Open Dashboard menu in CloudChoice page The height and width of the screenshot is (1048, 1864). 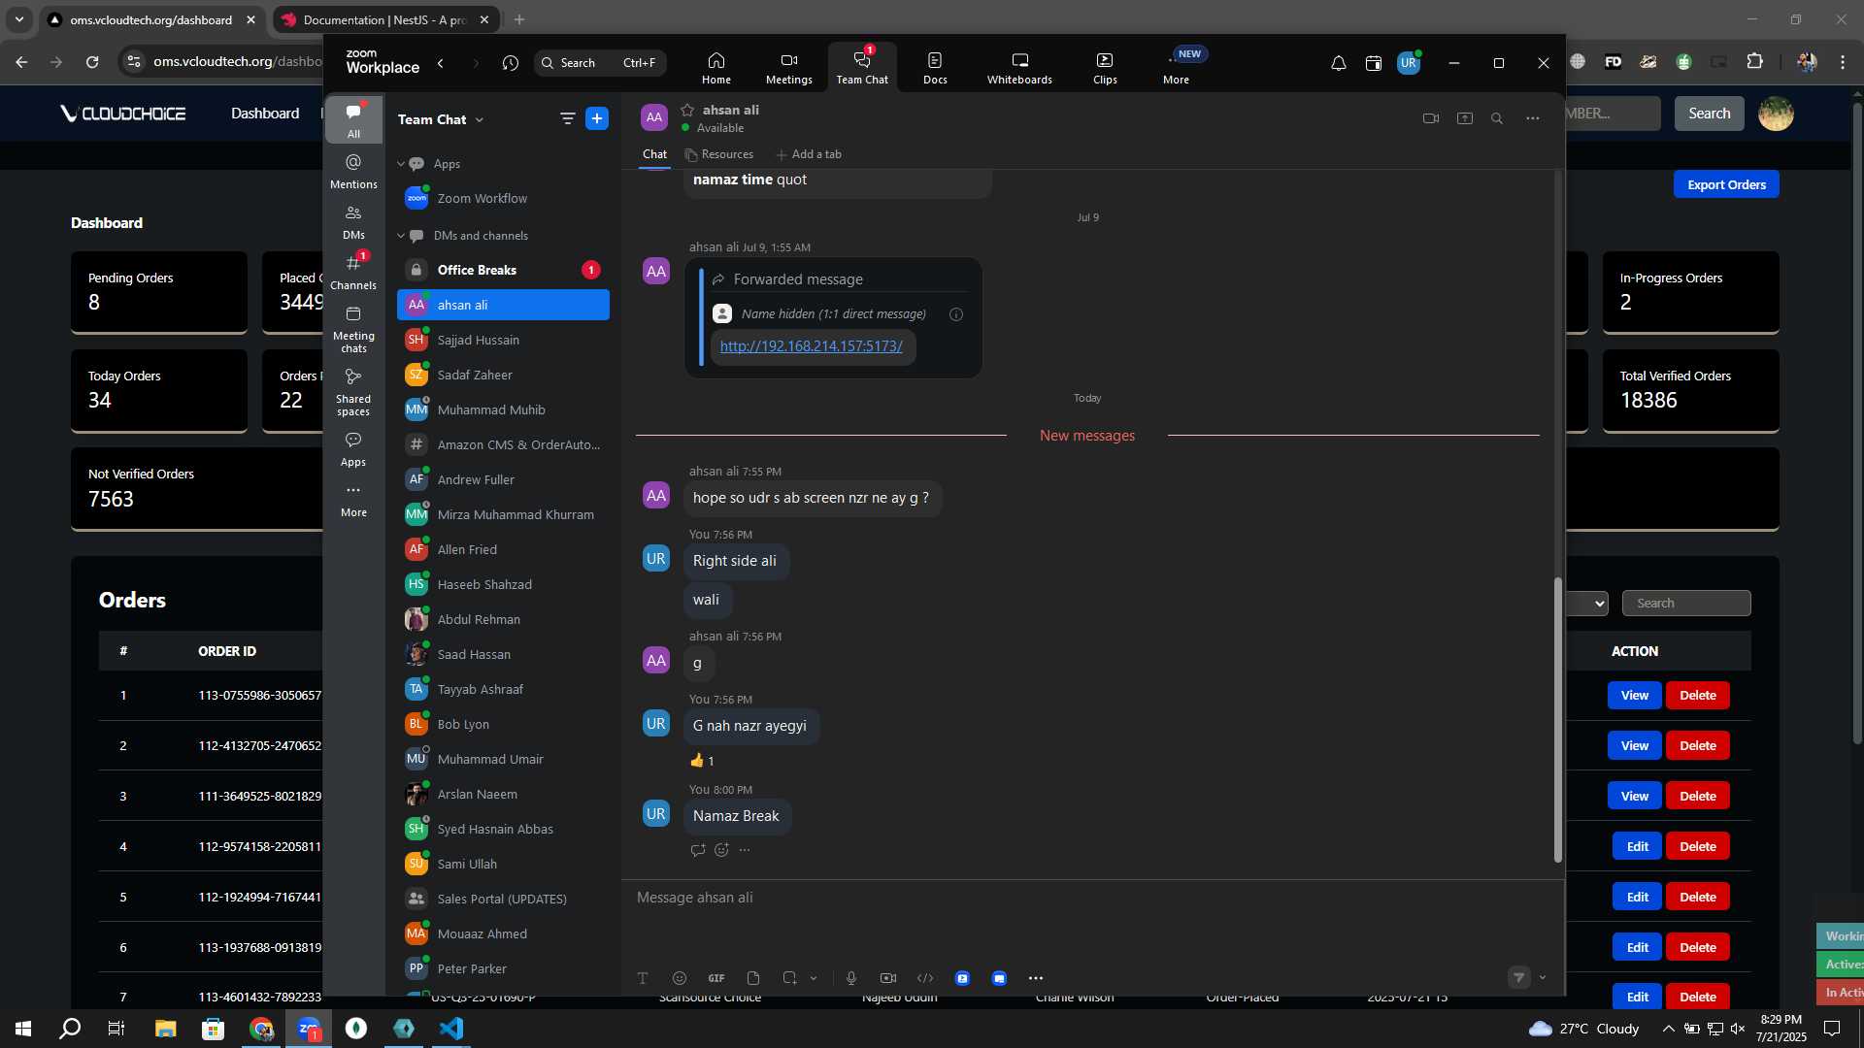[x=264, y=114]
